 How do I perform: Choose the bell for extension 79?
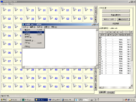[x=86, y=77]
